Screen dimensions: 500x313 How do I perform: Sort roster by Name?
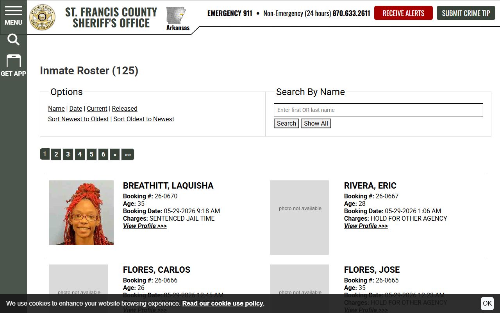click(x=56, y=108)
